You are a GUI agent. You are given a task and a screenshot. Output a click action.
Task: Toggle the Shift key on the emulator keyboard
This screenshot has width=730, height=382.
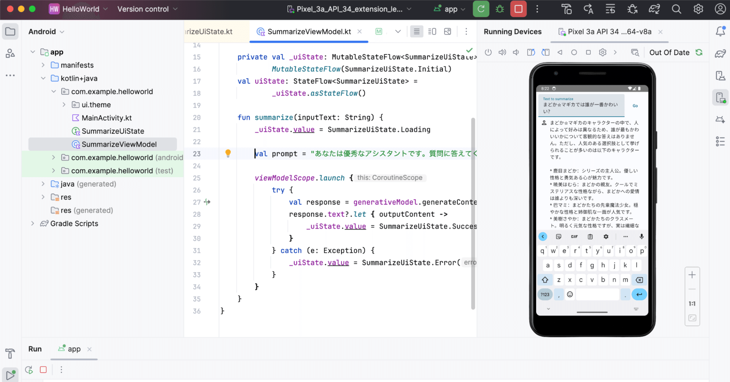545,280
